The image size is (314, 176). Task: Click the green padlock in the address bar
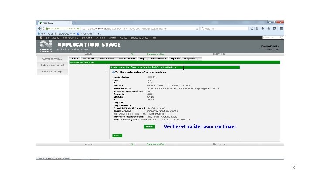pos(47,29)
